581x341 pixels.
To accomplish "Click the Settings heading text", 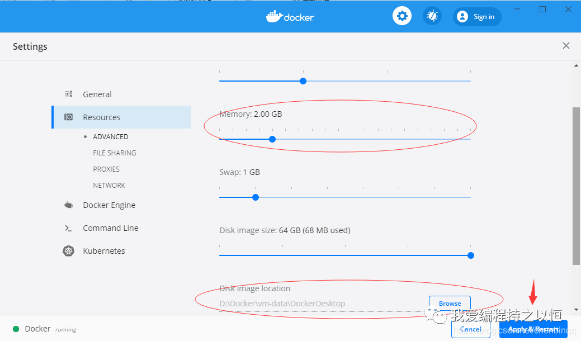I will click(30, 46).
